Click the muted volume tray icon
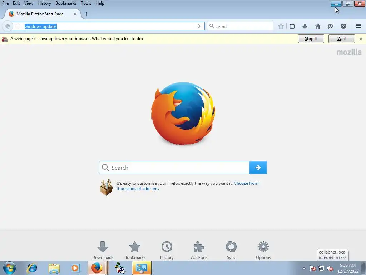The image size is (366, 275). [x=330, y=268]
